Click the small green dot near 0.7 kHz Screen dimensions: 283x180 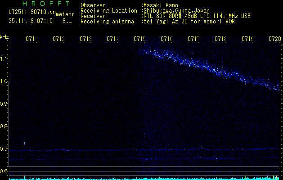click(24, 143)
